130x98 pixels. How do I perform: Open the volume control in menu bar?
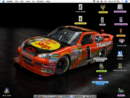point(98,1)
